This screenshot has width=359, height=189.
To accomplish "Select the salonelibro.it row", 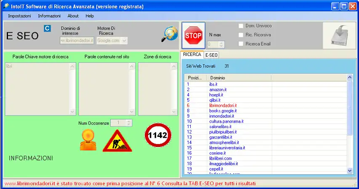I will (266, 126).
